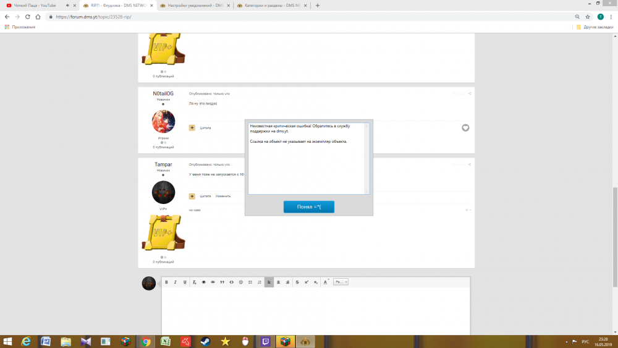Enable center alignment in the editor
The height and width of the screenshot is (348, 618).
278,282
